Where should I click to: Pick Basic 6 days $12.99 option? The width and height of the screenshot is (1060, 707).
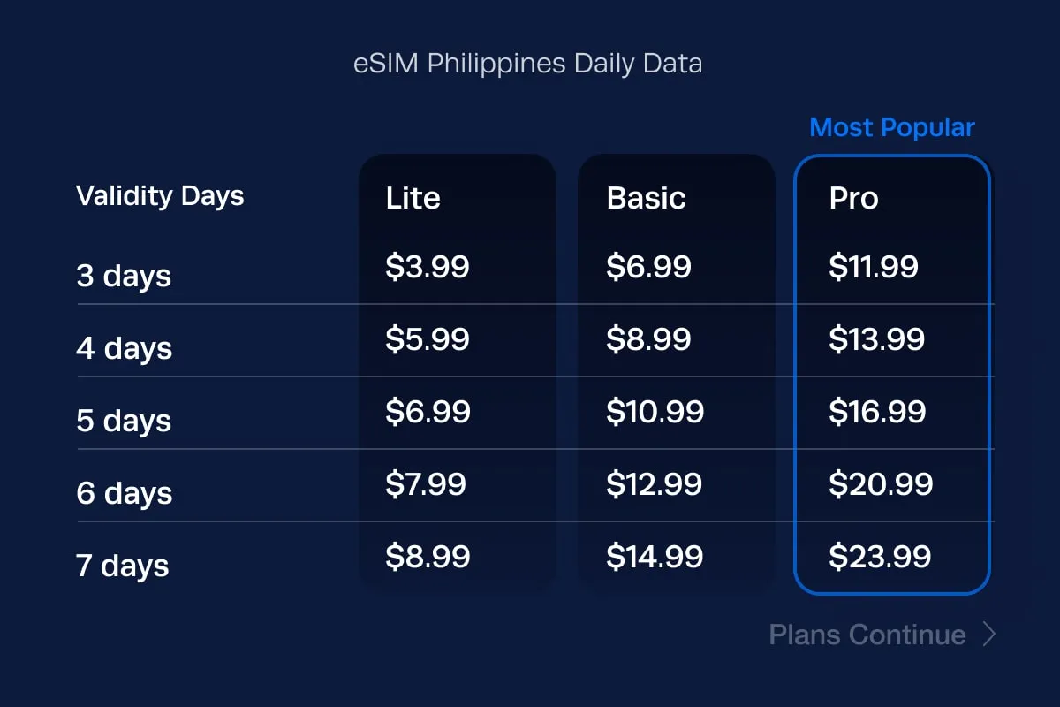[654, 484]
